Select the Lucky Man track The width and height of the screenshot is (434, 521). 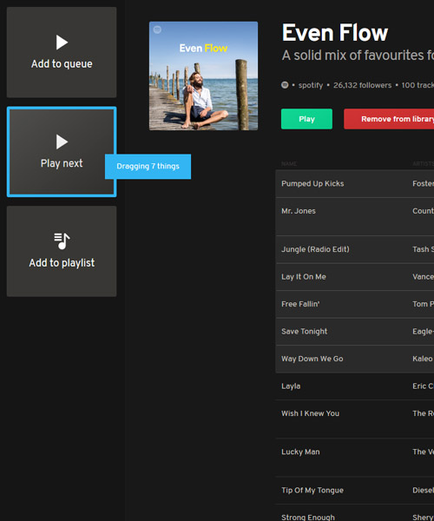[355, 458]
